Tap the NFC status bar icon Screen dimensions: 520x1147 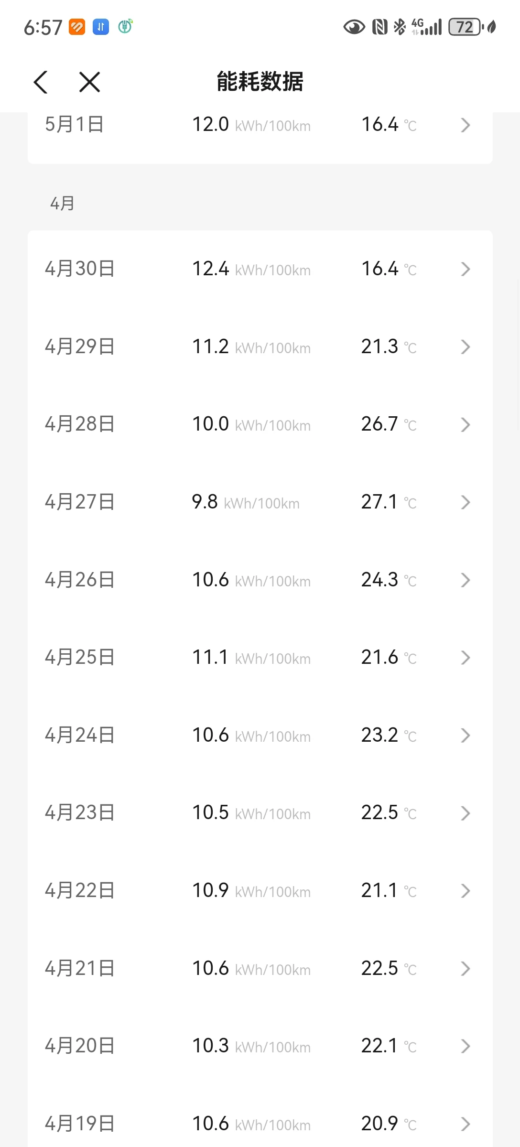380,27
